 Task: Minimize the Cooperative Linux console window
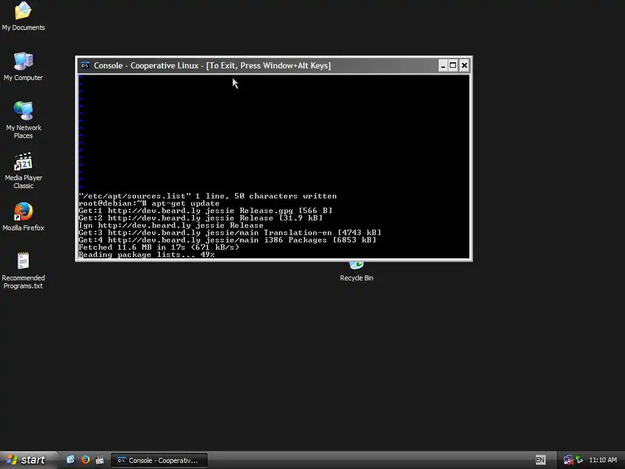tap(443, 65)
